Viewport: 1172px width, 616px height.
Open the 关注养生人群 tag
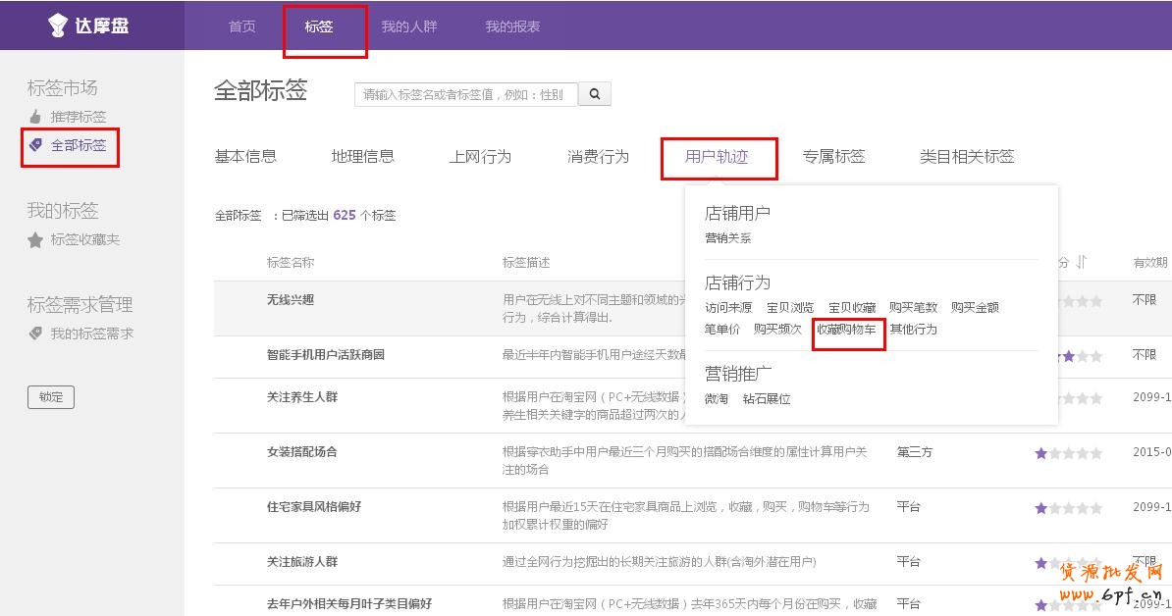click(302, 397)
